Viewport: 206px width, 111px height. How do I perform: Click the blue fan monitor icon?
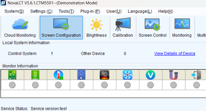click(x=127, y=75)
